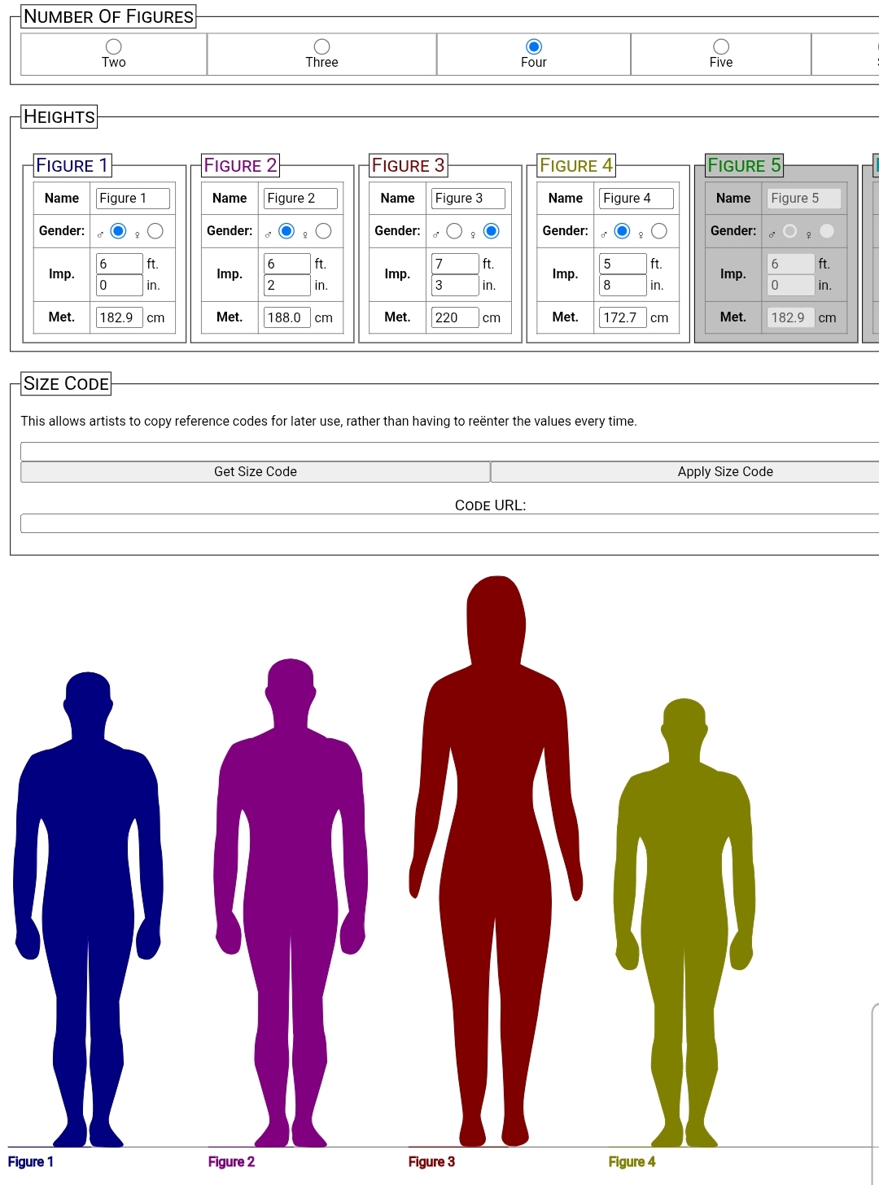The height and width of the screenshot is (1185, 879).
Task: Select the Five figures radio button
Action: [x=721, y=46]
